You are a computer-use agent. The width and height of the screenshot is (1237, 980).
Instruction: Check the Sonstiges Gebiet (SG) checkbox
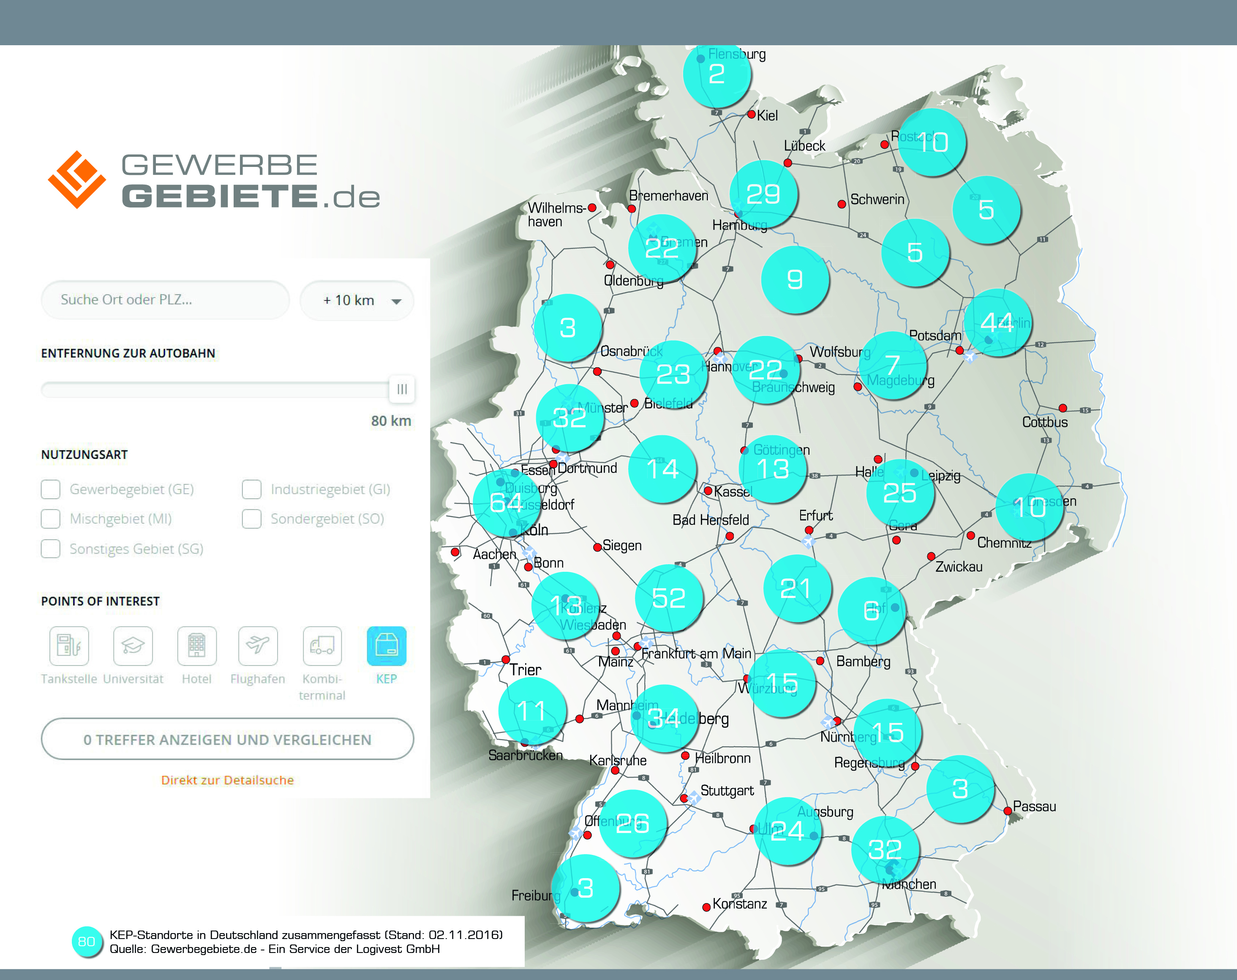pos(50,549)
